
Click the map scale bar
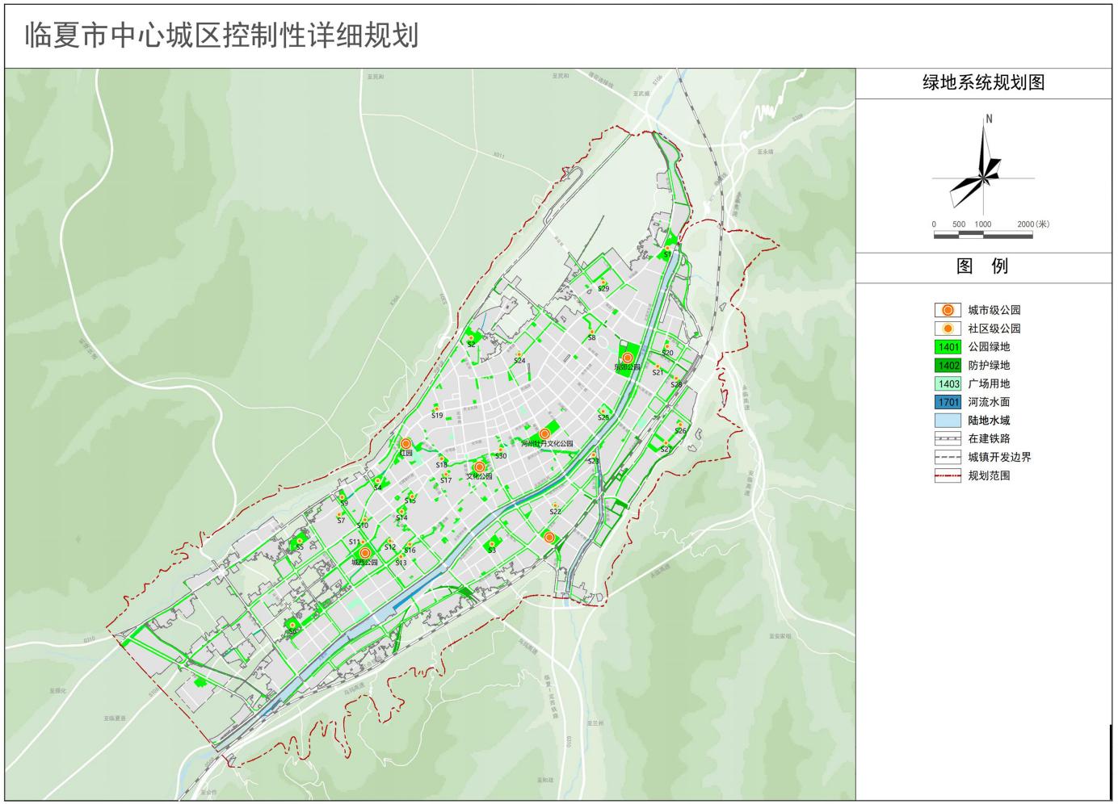(983, 235)
